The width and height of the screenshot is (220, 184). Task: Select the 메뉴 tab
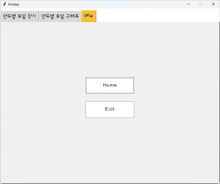pos(89,16)
